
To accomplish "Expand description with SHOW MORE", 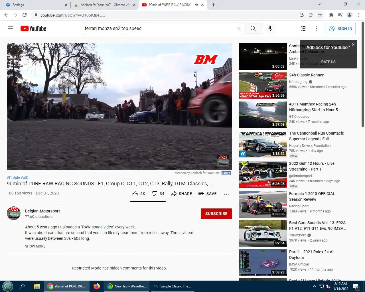I will click(35, 246).
